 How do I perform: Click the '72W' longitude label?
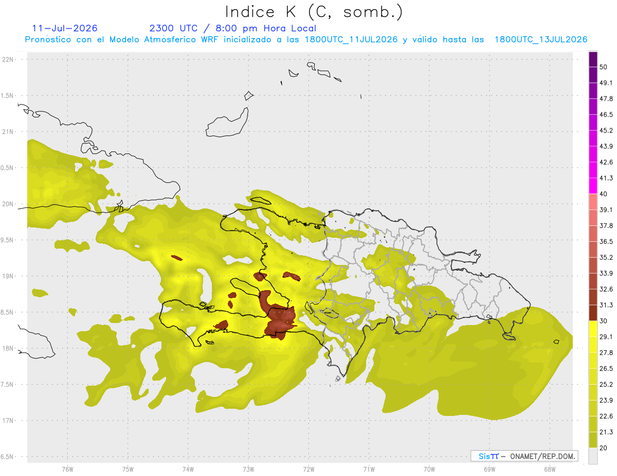pyautogui.click(x=308, y=469)
